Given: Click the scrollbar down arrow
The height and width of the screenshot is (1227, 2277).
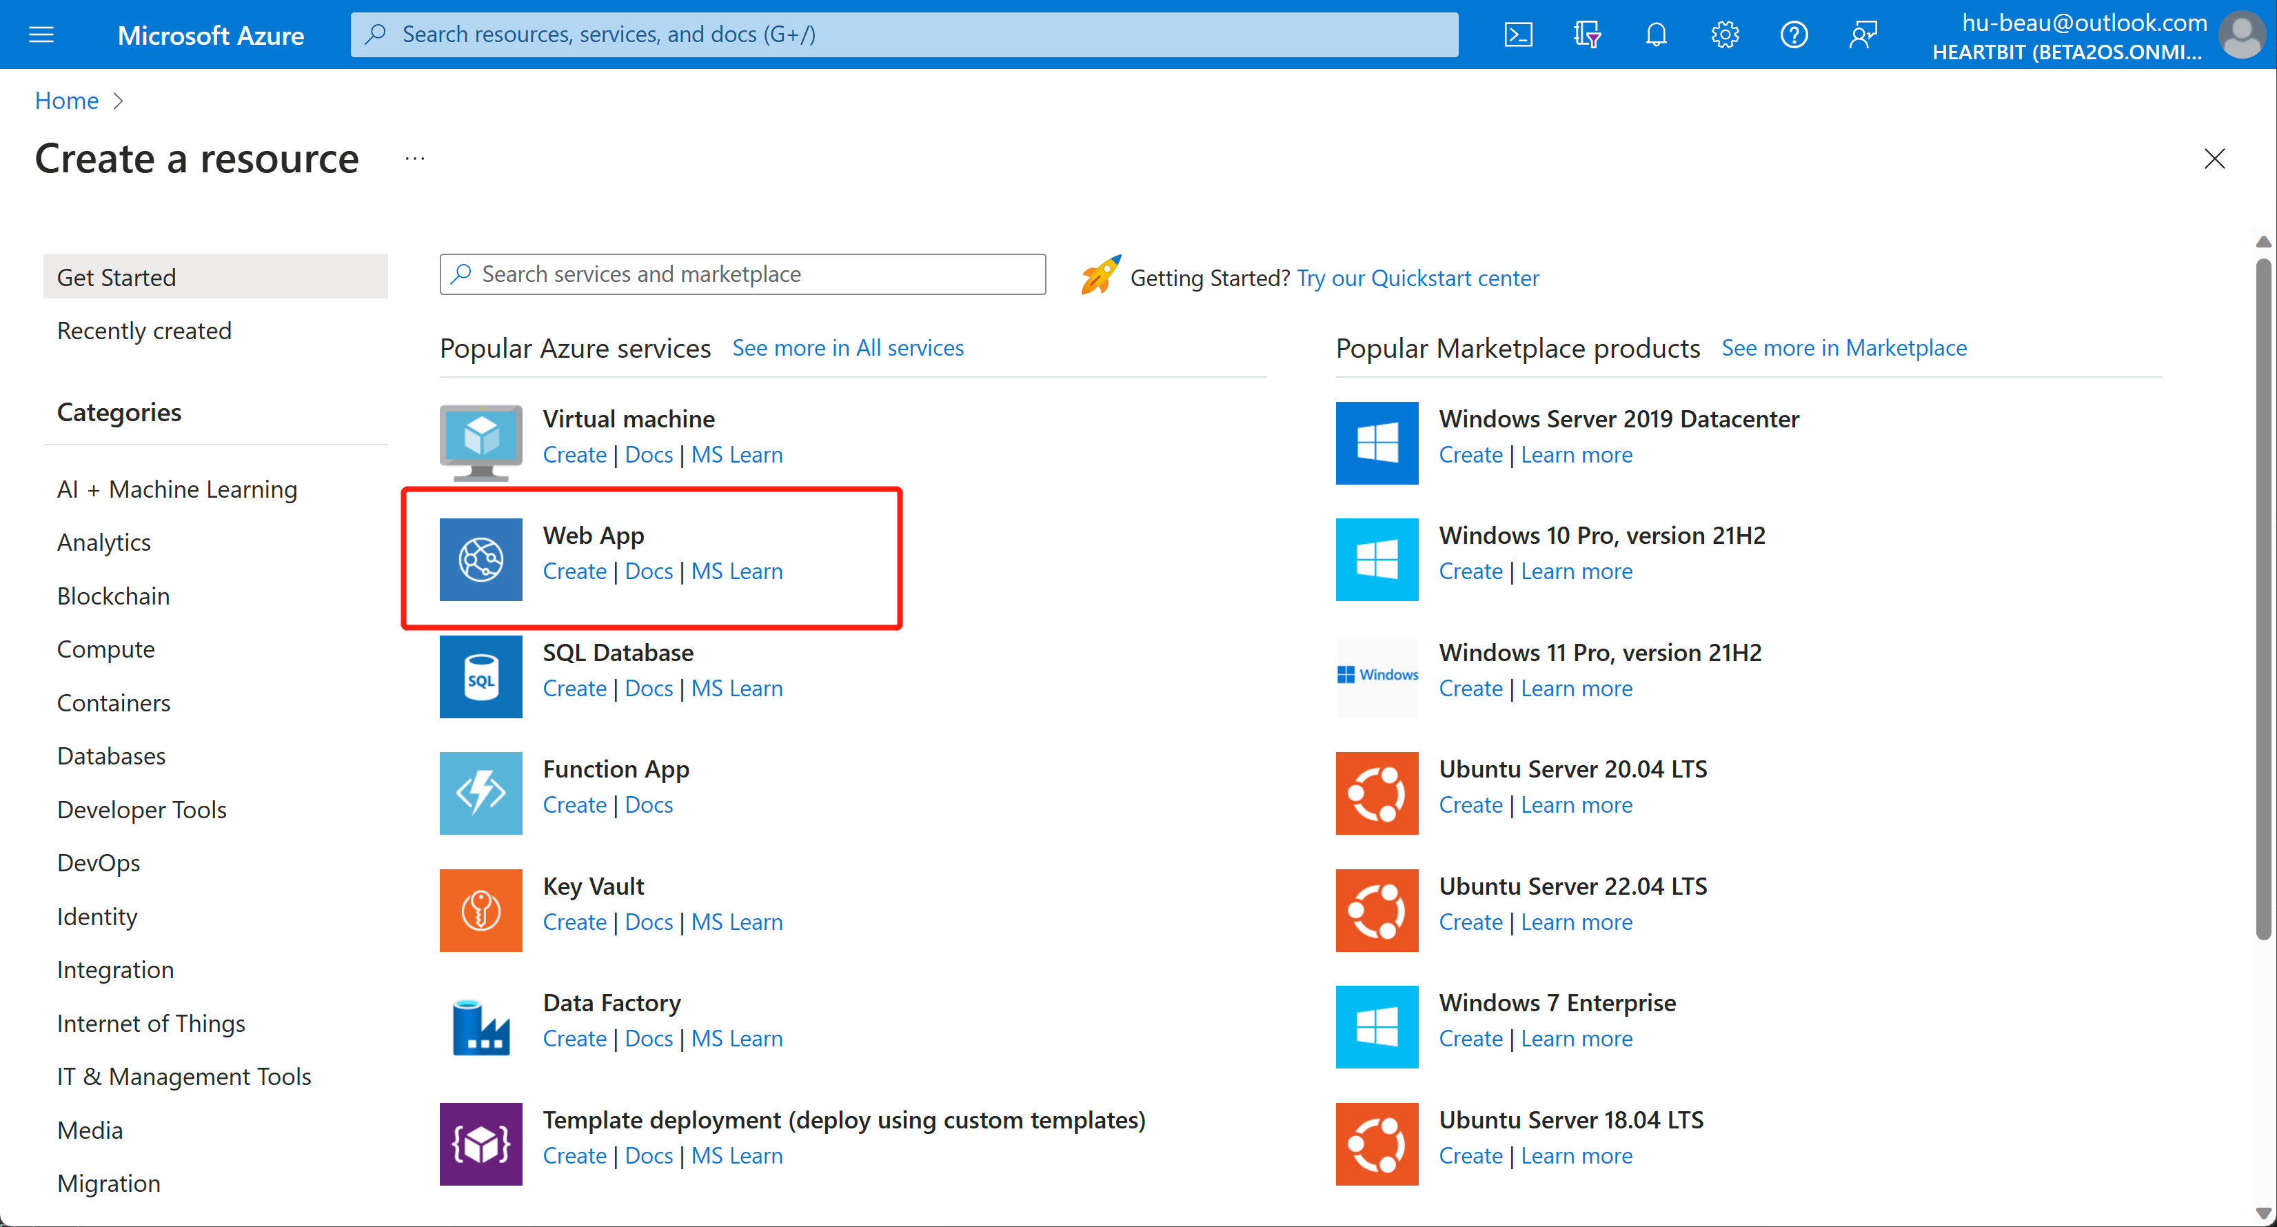Looking at the screenshot, I should (x=2263, y=1213).
